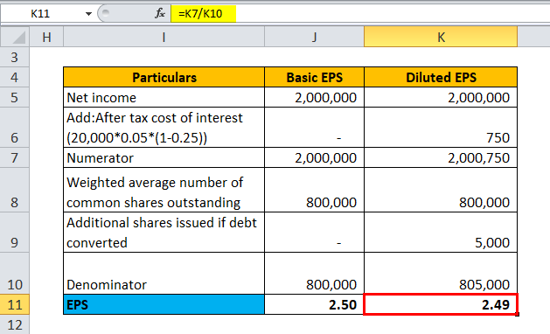This screenshot has height=334, width=550.
Task: Click the blue EPS label cell
Action: pyautogui.click(x=164, y=304)
